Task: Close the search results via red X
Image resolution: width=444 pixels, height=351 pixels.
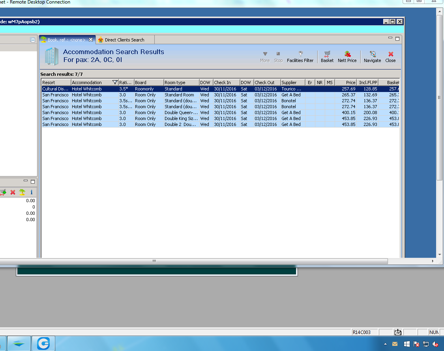Action: click(390, 57)
